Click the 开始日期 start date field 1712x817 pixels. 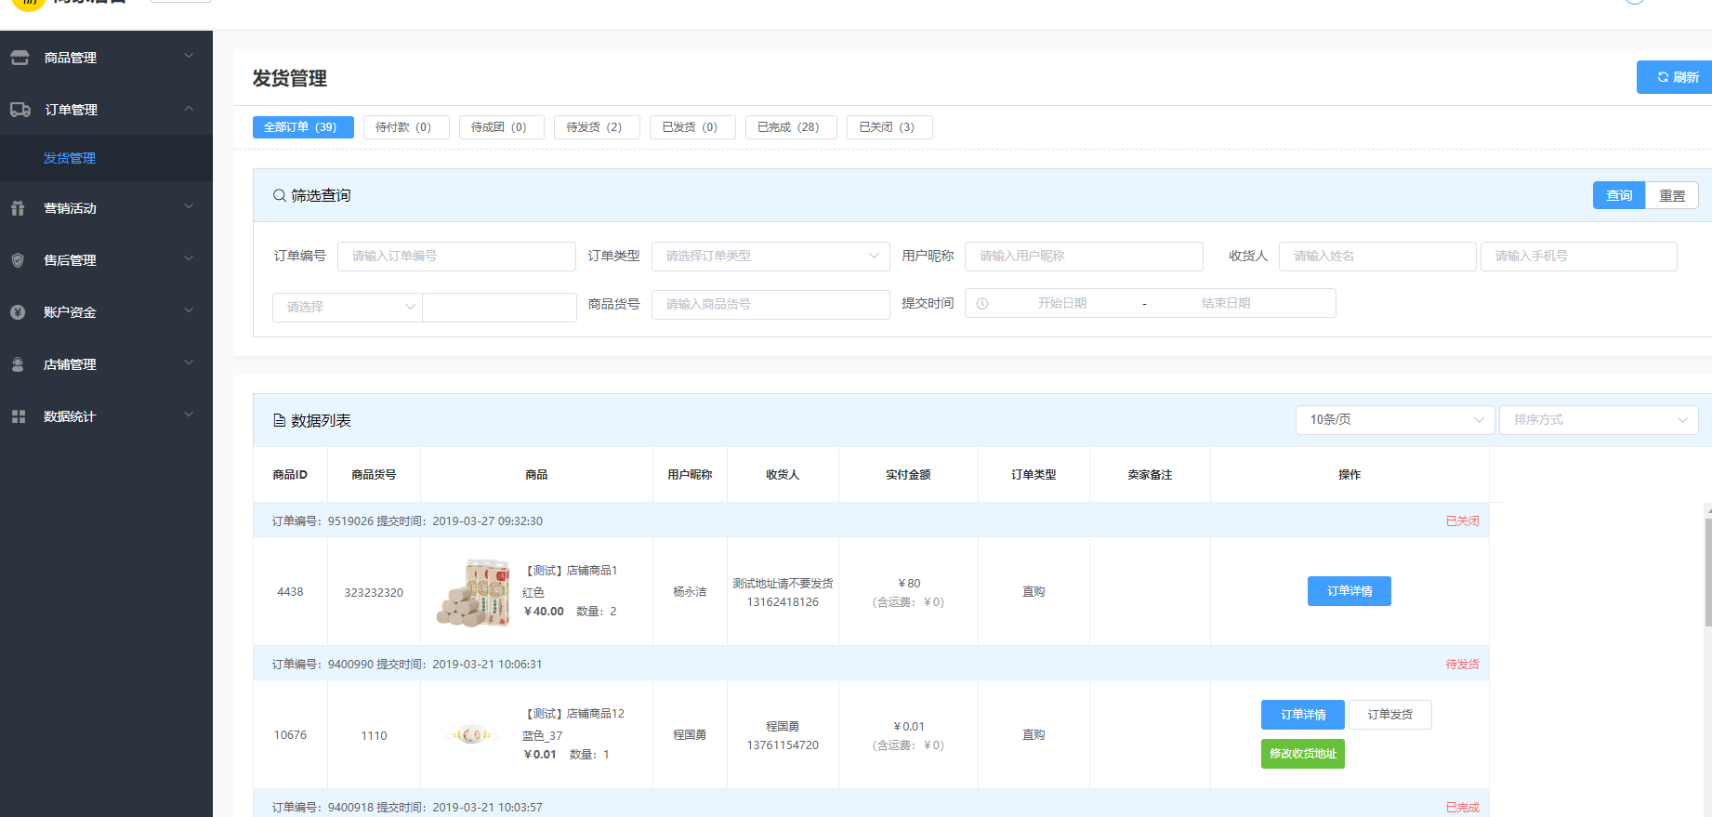coord(1062,304)
